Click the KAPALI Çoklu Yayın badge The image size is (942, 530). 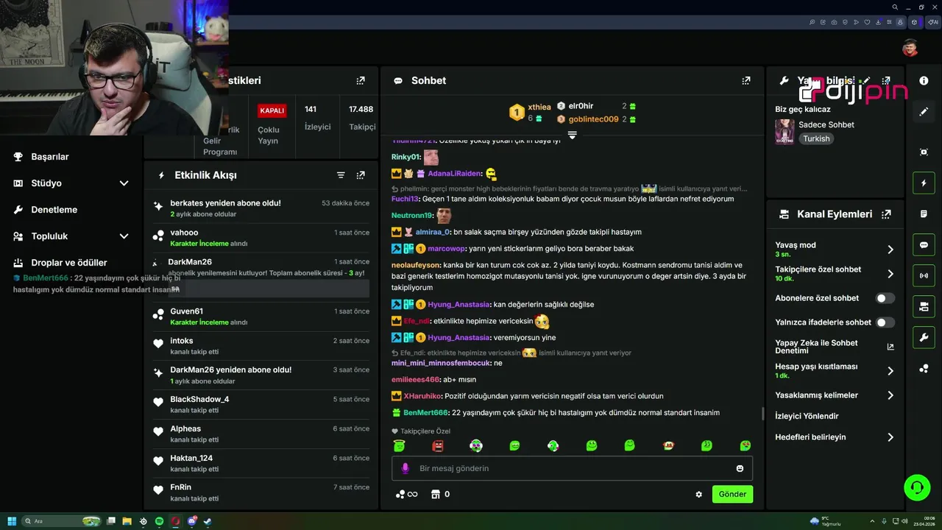coord(272,110)
